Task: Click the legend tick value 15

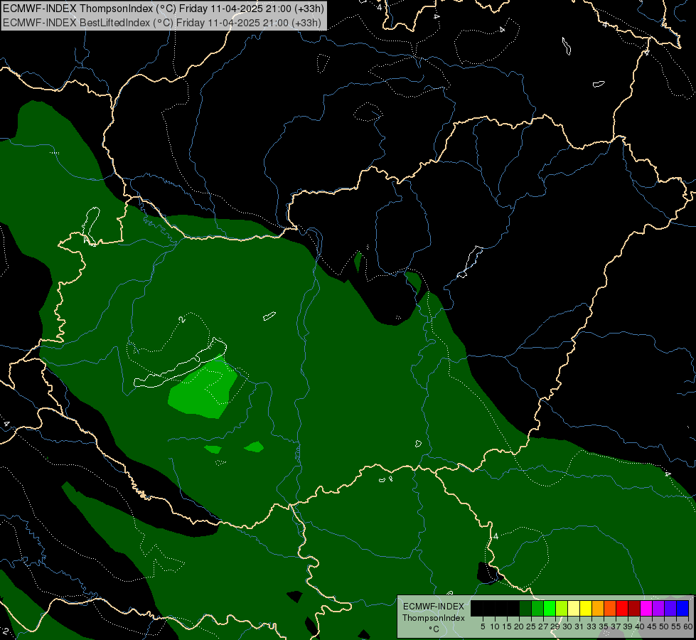Action: (507, 626)
